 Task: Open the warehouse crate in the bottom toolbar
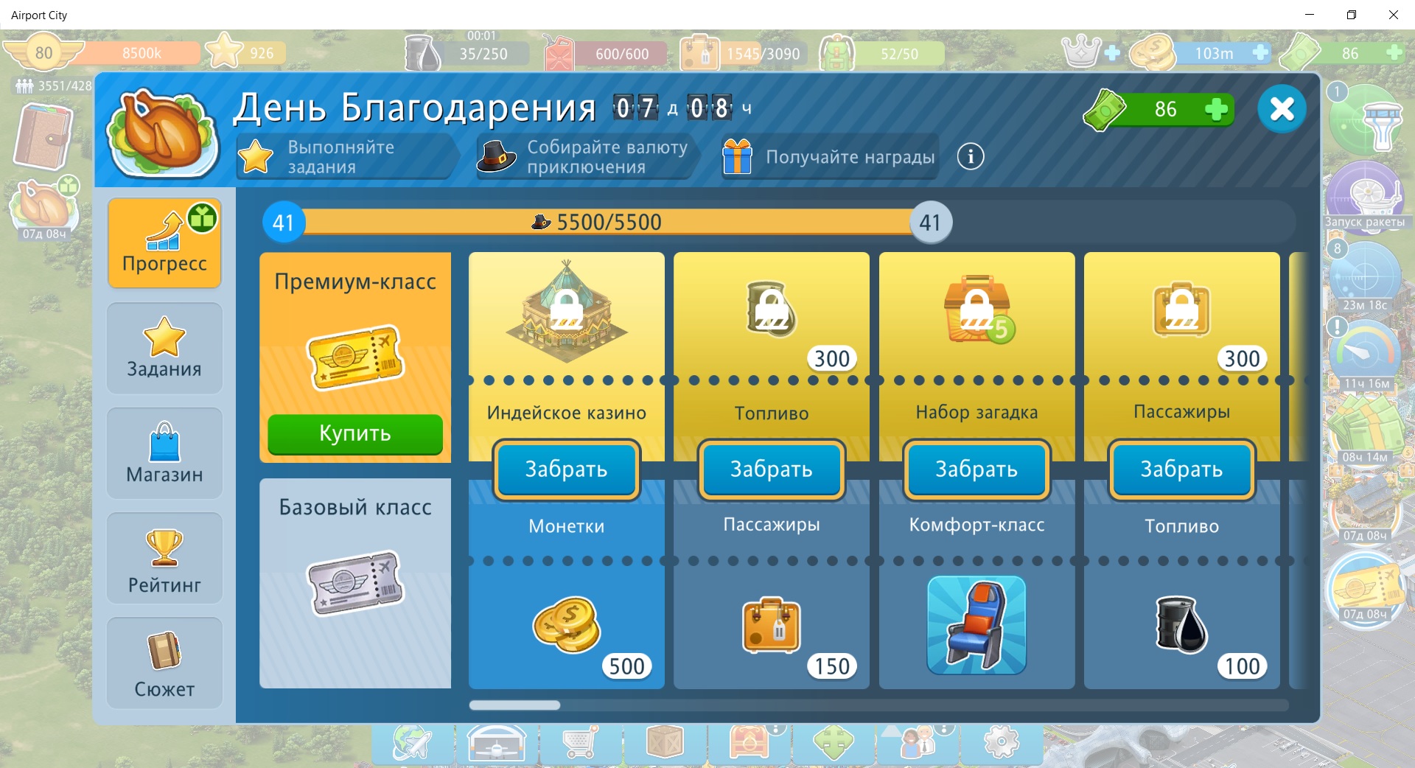coord(664,743)
